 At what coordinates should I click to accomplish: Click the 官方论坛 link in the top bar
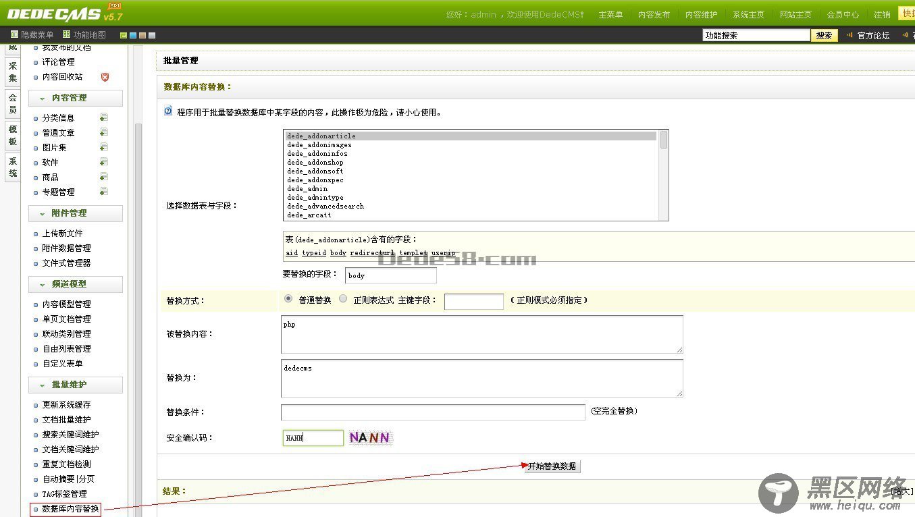(874, 36)
